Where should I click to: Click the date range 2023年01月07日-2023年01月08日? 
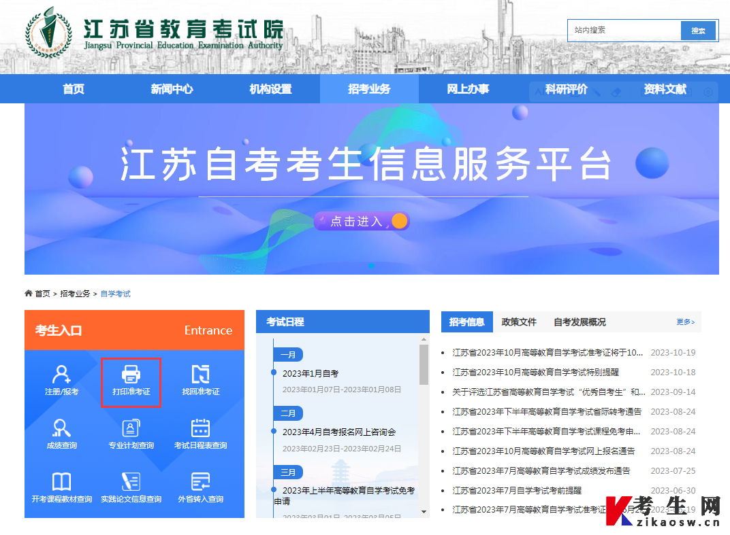(342, 390)
